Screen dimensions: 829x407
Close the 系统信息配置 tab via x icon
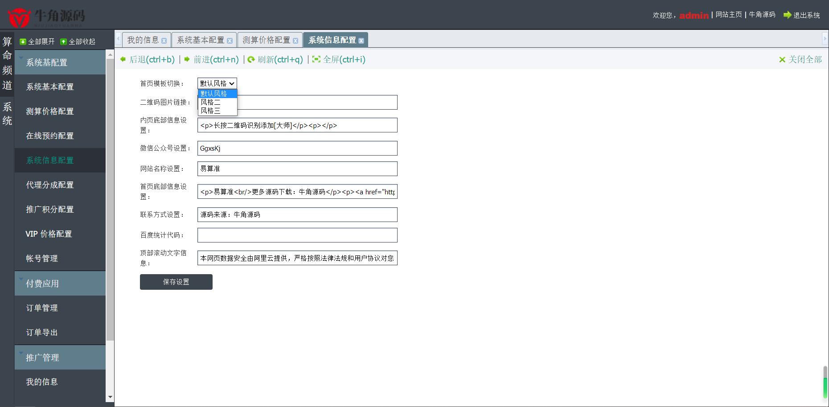[361, 41]
